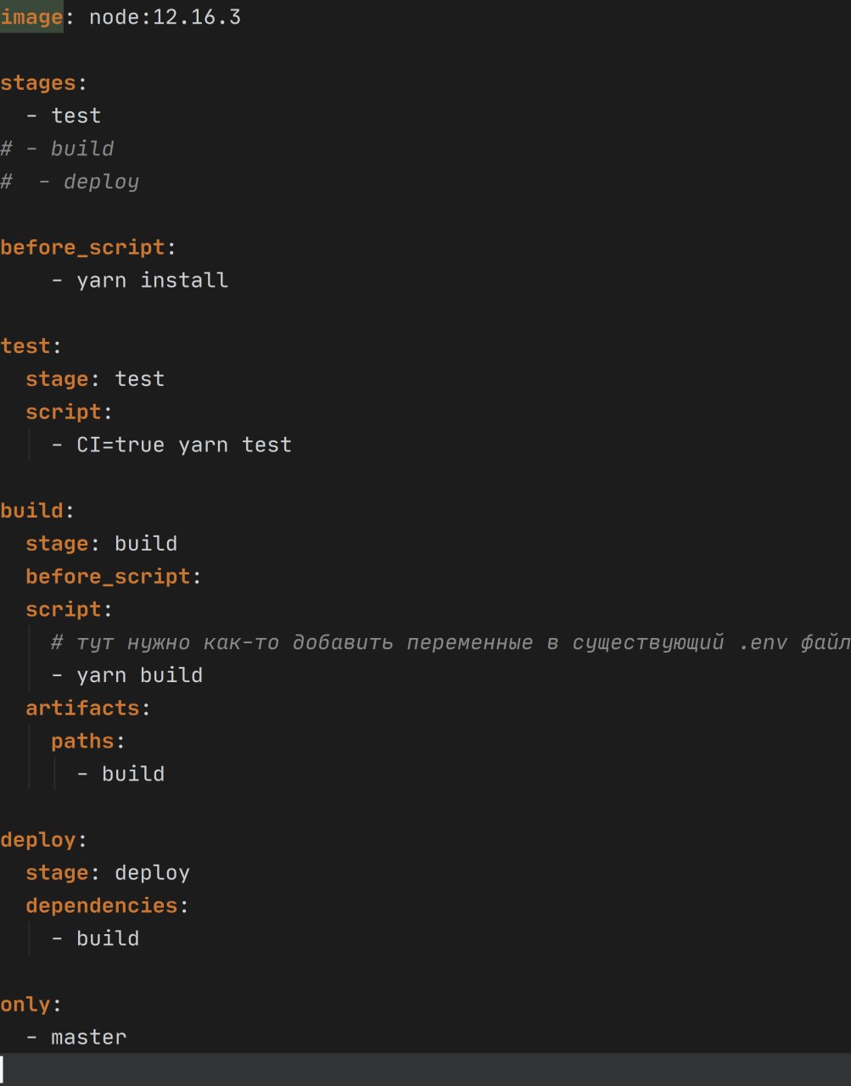Click the 'paths:' key
The width and height of the screenshot is (851, 1086).
click(x=88, y=742)
